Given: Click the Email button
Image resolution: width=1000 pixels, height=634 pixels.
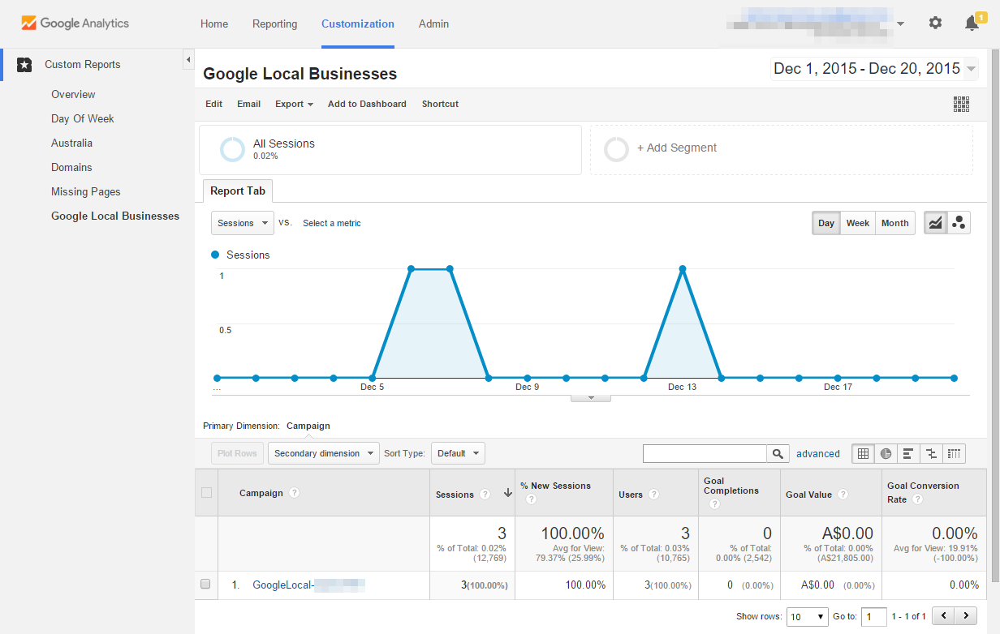Looking at the screenshot, I should [x=248, y=104].
